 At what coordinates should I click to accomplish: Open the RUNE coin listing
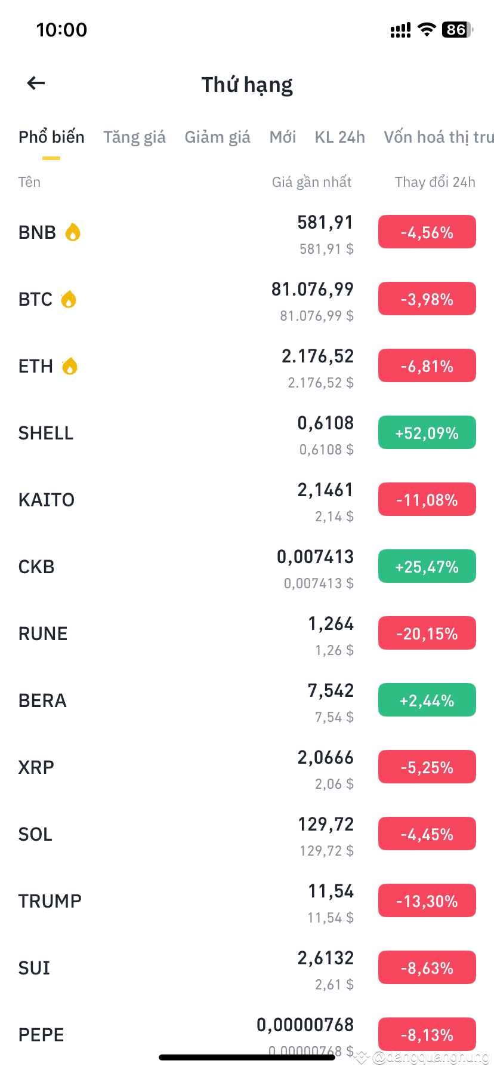pos(247,633)
